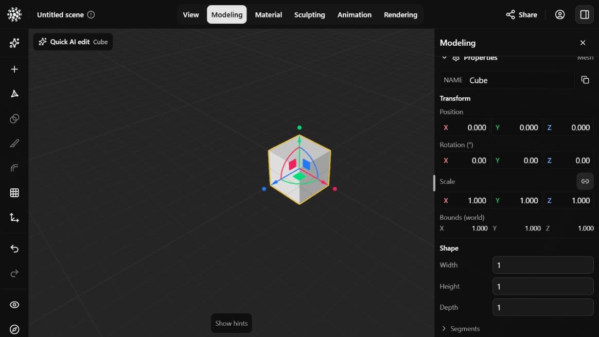
Task: Click the scene info icon beside Untitled scene
Action: coord(91,14)
